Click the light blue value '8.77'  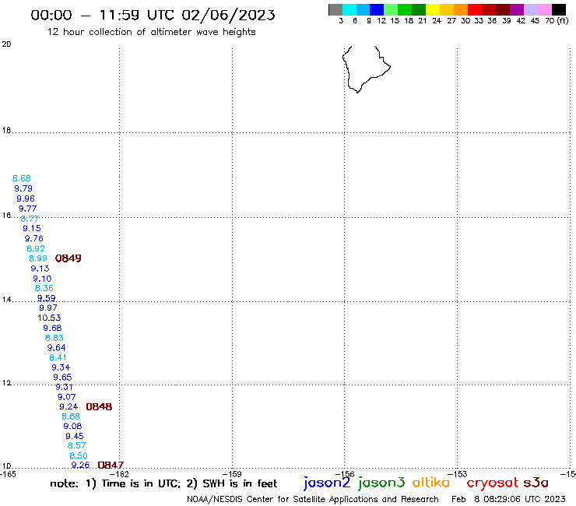tap(30, 219)
